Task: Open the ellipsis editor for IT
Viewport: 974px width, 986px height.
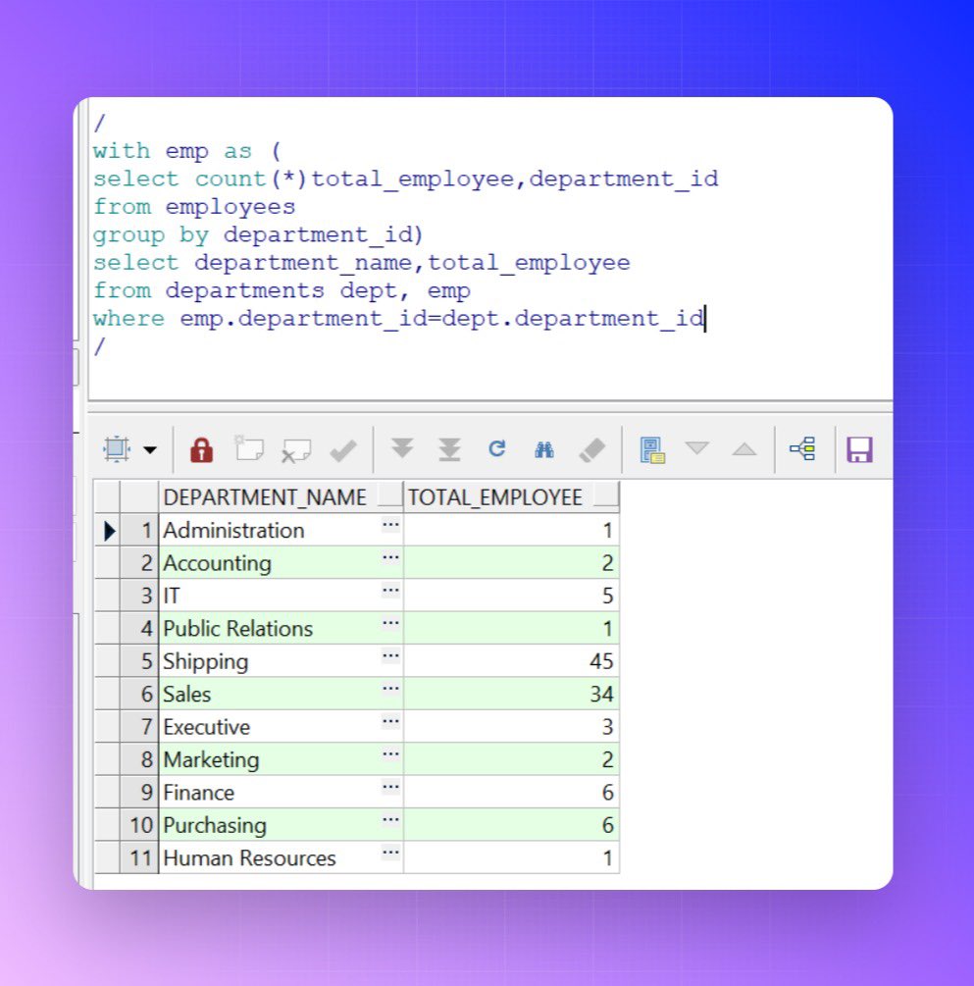Action: (x=390, y=590)
